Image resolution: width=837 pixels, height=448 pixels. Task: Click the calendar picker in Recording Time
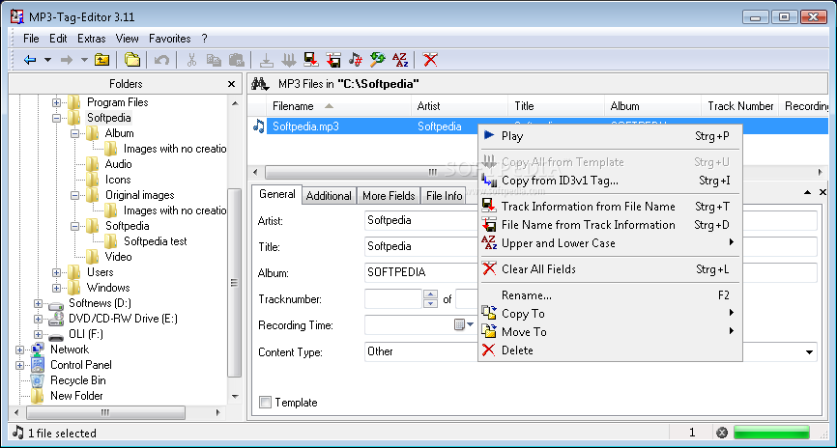pos(459,324)
